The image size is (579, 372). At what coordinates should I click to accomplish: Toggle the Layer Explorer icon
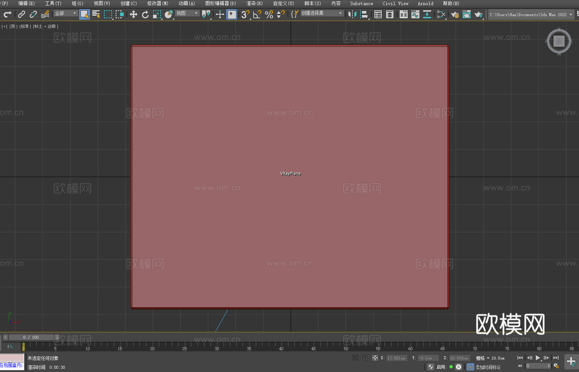click(390, 14)
